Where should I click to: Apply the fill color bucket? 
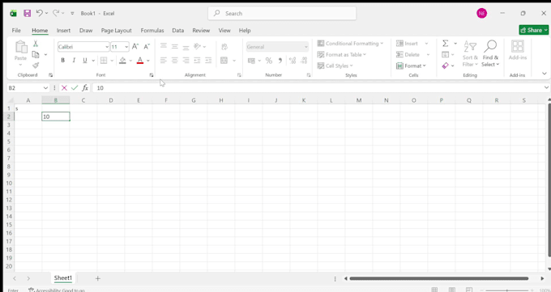pyautogui.click(x=122, y=61)
